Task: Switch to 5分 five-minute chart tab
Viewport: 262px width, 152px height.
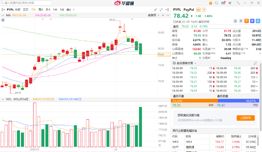Action: pos(62,10)
